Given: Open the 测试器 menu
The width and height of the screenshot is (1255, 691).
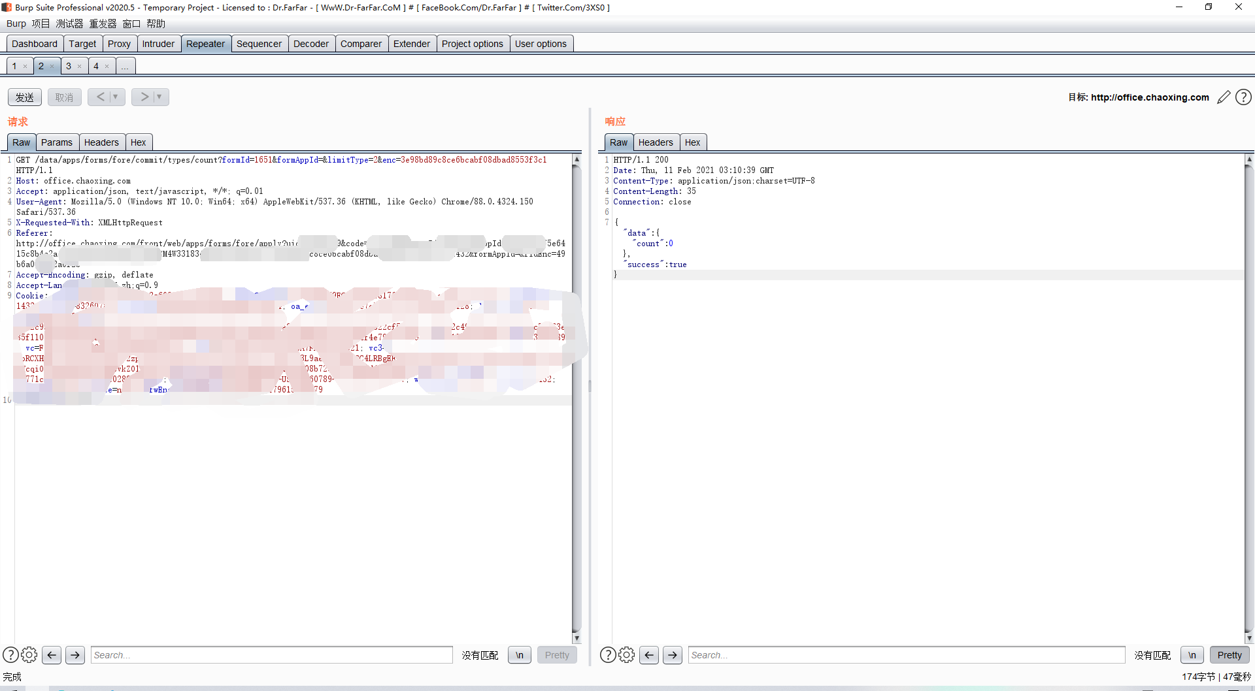Looking at the screenshot, I should tap(69, 24).
